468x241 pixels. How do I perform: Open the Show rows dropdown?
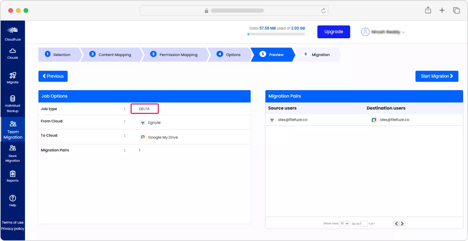pos(345,223)
